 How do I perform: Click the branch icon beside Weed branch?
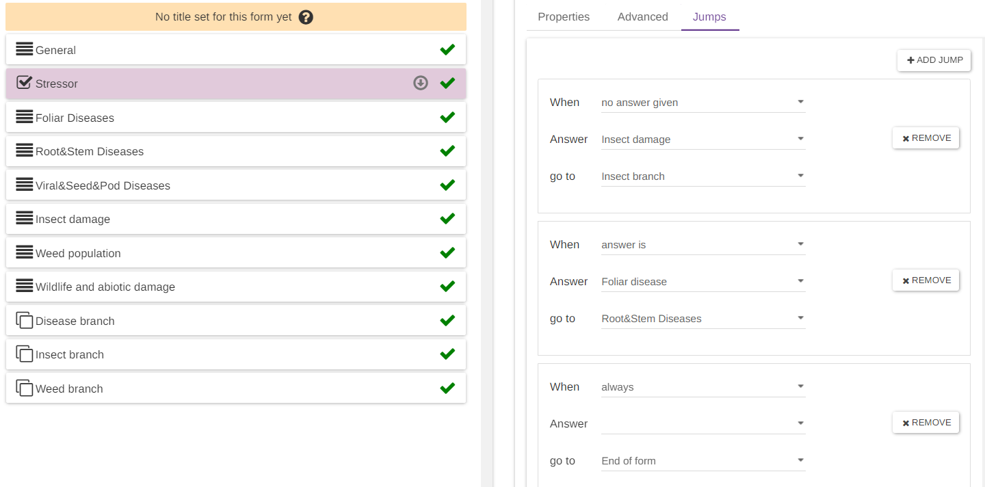click(x=24, y=388)
